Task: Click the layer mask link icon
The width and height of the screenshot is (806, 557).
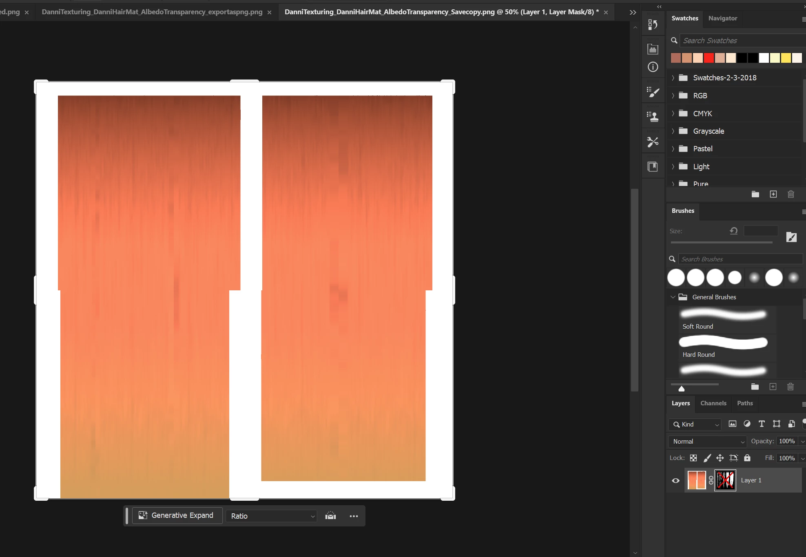Action: tap(711, 480)
